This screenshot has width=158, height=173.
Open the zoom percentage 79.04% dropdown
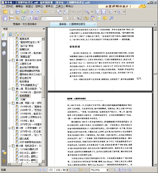(107, 170)
